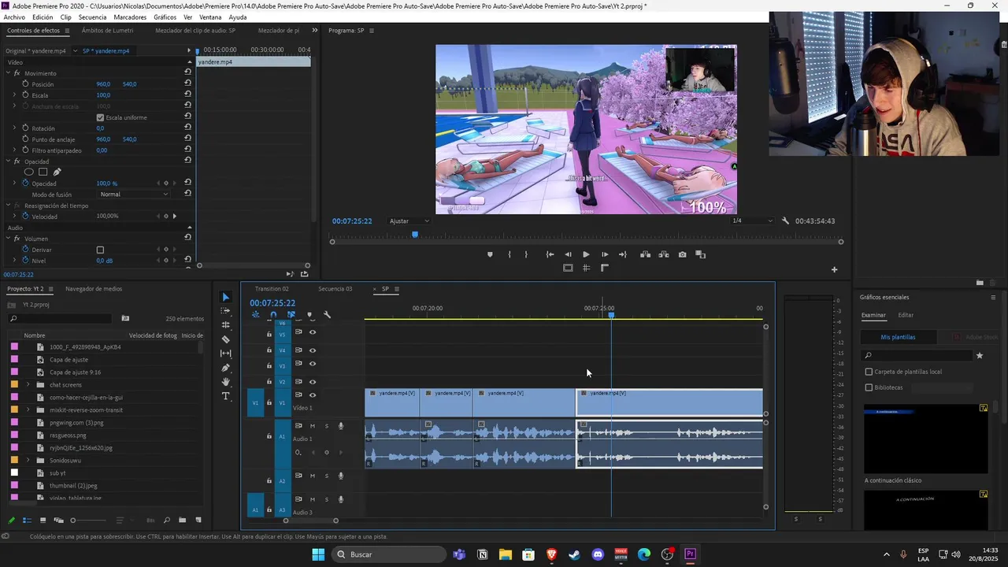Switch to Secuencia 03 timeline tab

coord(335,289)
